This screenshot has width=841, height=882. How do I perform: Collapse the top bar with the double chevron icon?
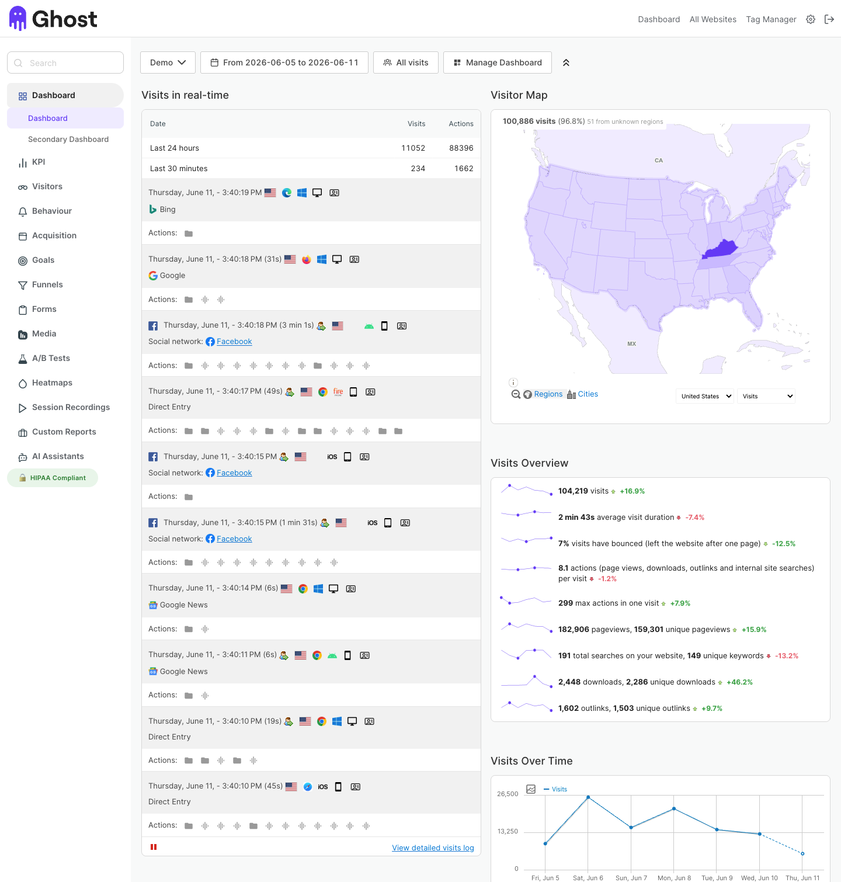tap(566, 62)
